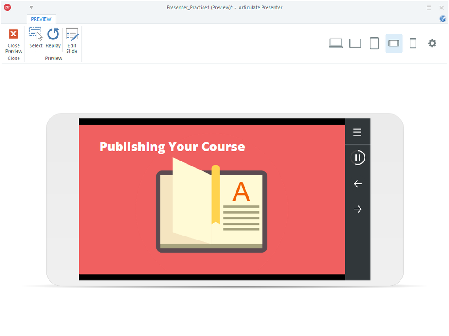Viewport: 449px width, 336px height.
Task: Click the Select slide preview icon
Action: [36, 34]
